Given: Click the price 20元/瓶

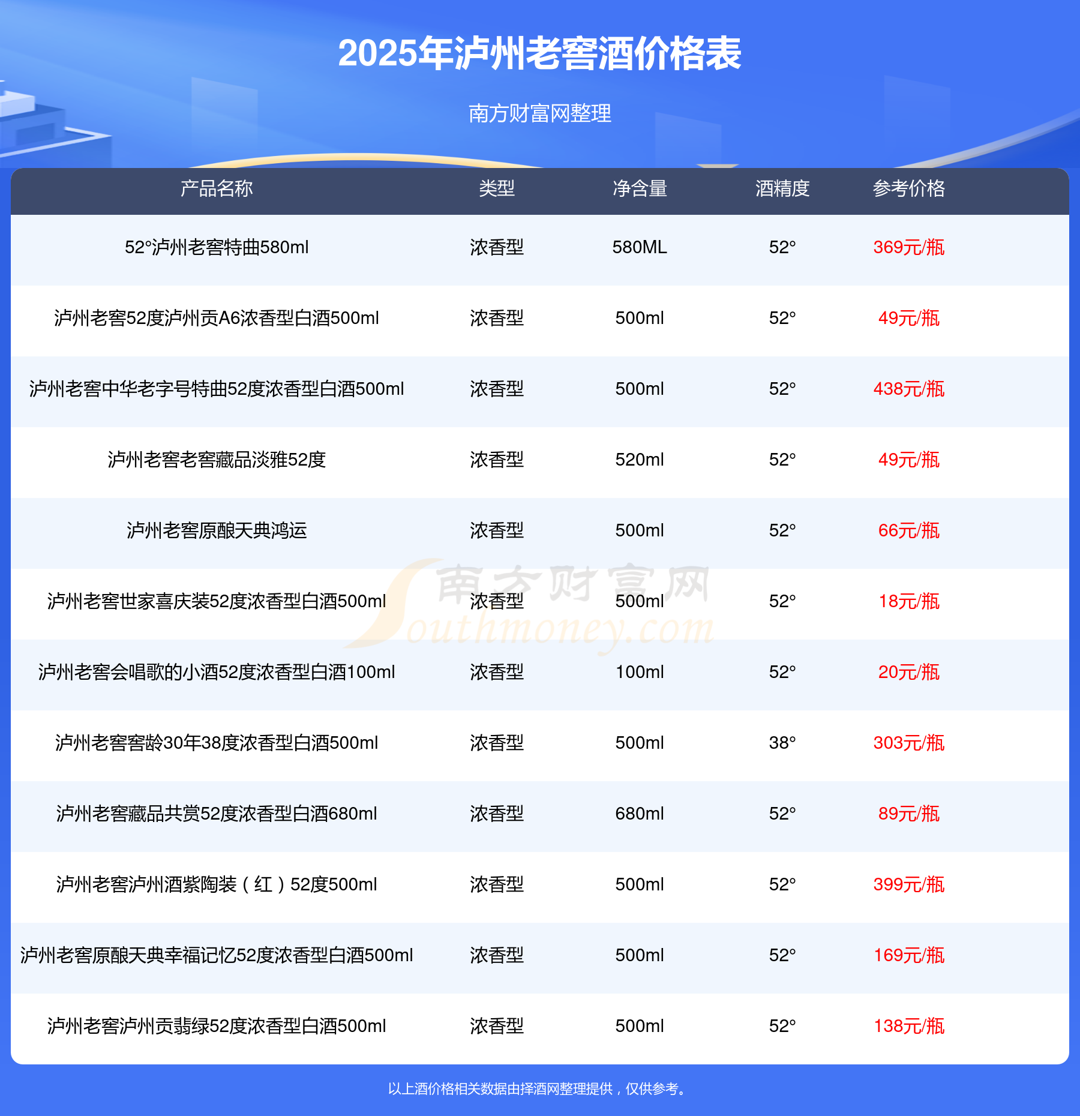Looking at the screenshot, I should pos(909,672).
